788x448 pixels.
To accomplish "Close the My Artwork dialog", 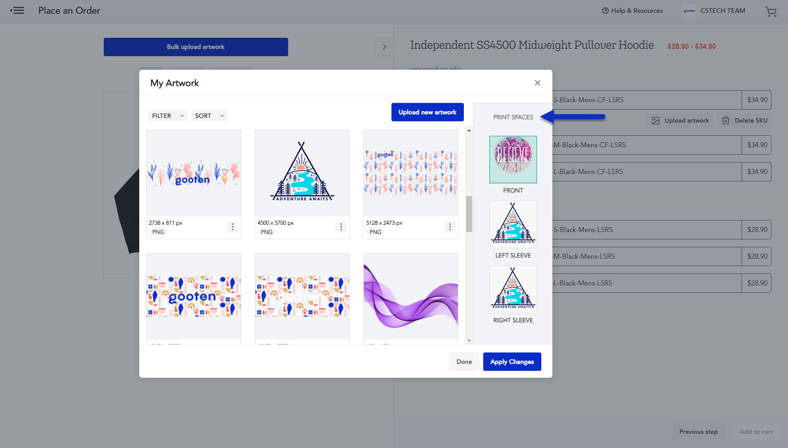I will 537,83.
